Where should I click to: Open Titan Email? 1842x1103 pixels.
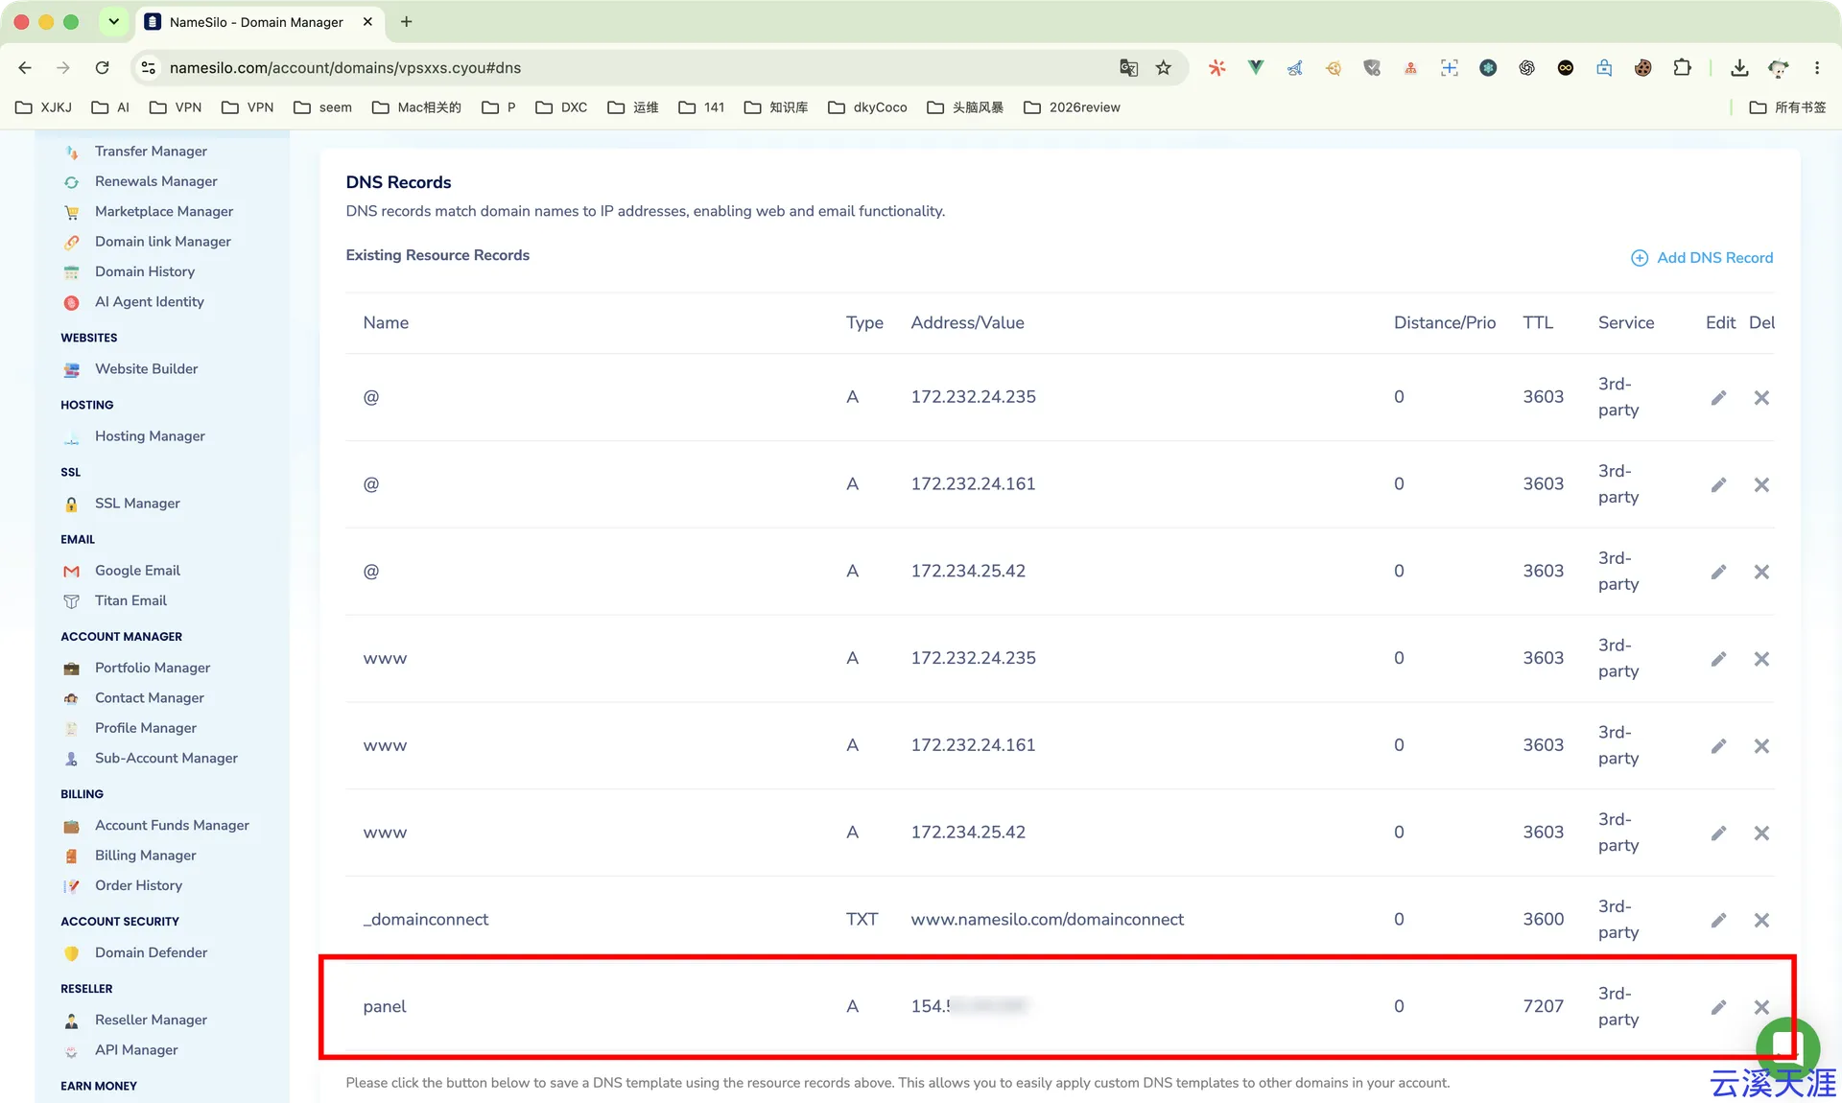coord(130,601)
